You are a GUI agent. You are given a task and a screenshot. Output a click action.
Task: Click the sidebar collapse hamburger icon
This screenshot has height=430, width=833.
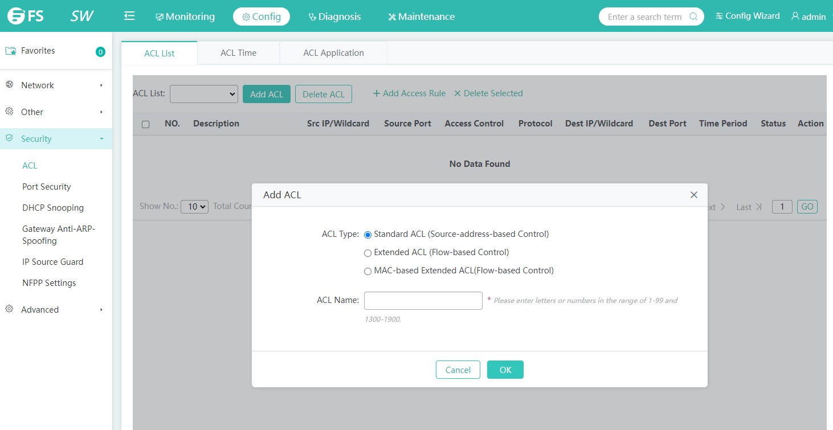click(129, 16)
